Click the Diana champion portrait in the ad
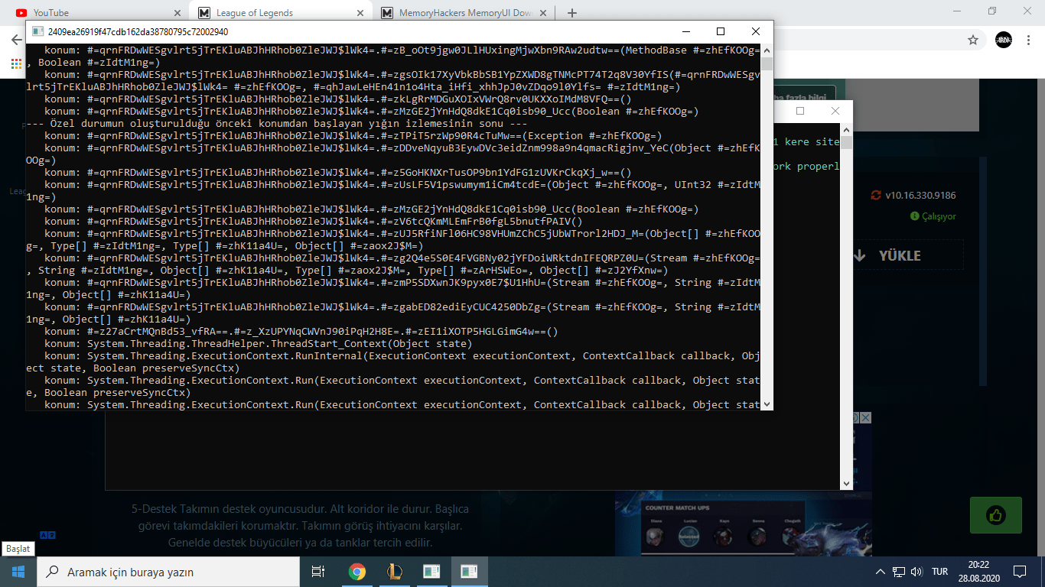Viewport: 1045px width, 587px height. tap(656, 537)
